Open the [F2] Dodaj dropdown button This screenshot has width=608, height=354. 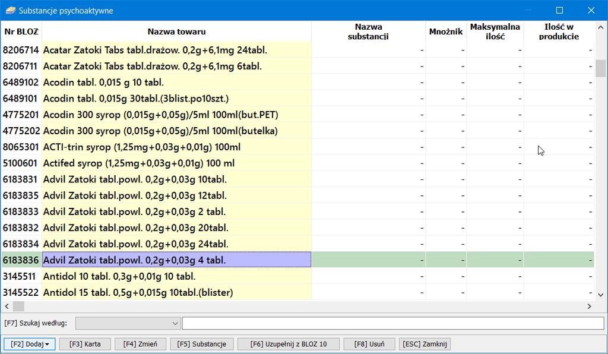point(30,344)
